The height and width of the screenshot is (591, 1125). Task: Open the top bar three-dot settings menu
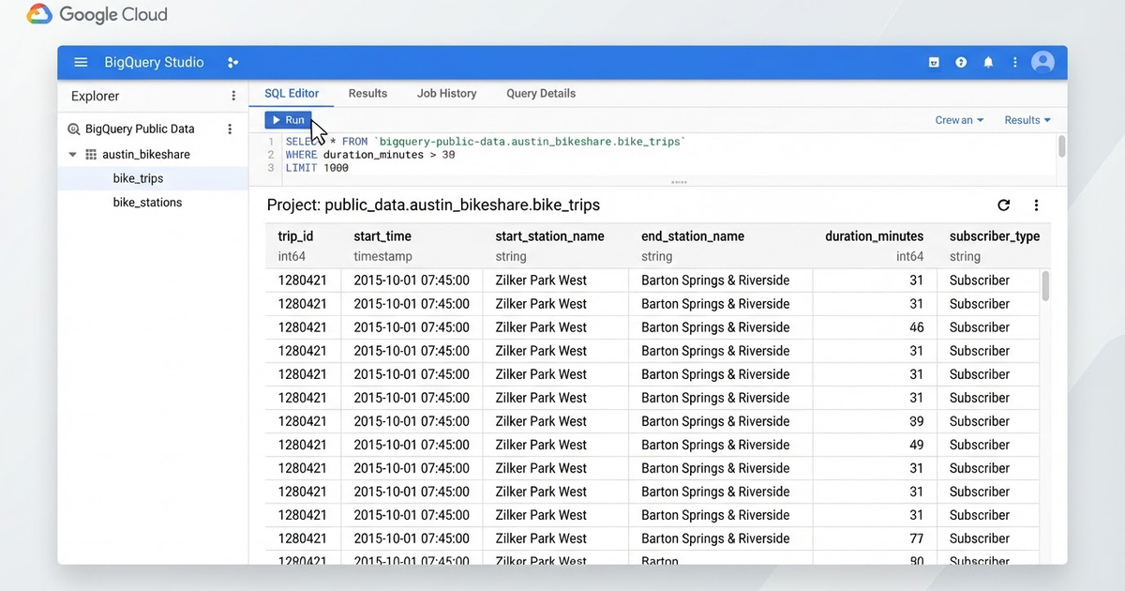[1014, 63]
